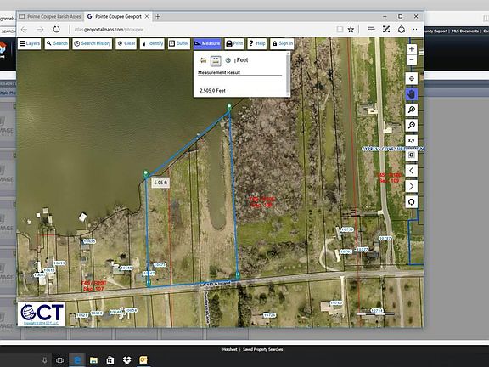Toggle the Measure tool
Viewport: 489px width, 367px height.
[x=207, y=43]
